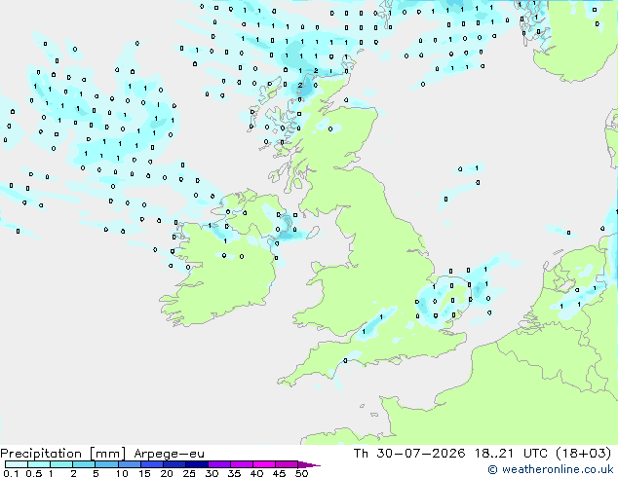The height and width of the screenshot is (477, 618).
Task: Select the 15–20 mm blue legend swatch
Action: (x=151, y=464)
